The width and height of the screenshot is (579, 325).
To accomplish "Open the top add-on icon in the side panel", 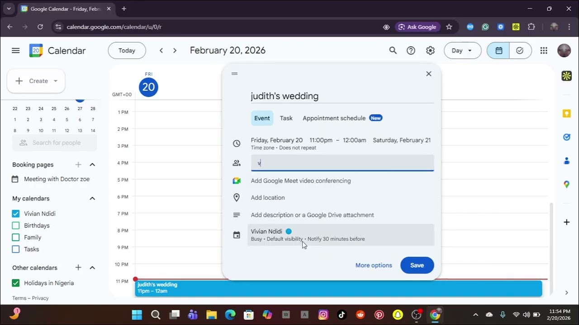I will point(566,76).
